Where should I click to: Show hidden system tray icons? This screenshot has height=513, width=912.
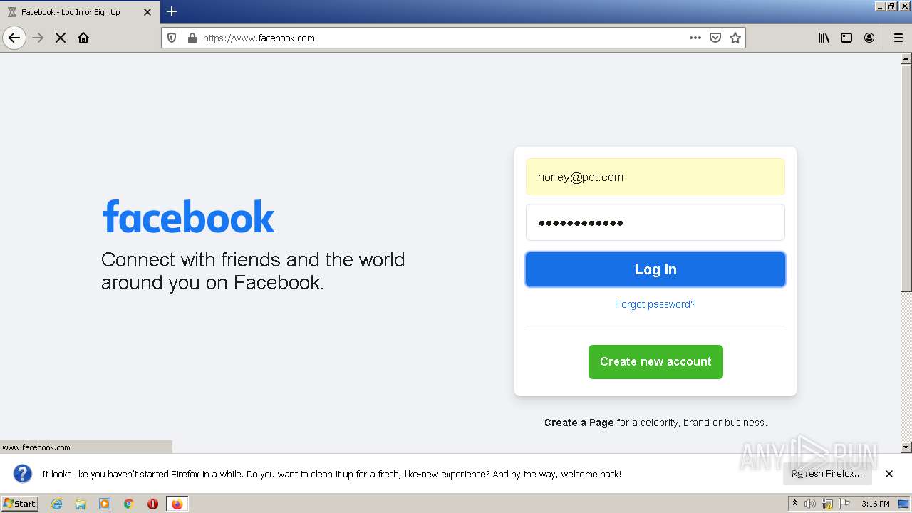[x=795, y=504]
